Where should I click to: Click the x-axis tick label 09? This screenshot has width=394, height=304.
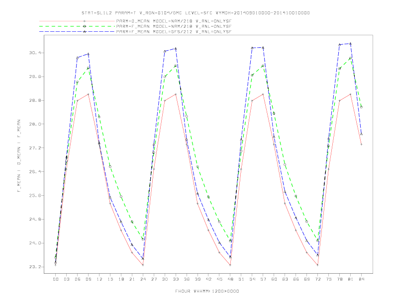88,279
